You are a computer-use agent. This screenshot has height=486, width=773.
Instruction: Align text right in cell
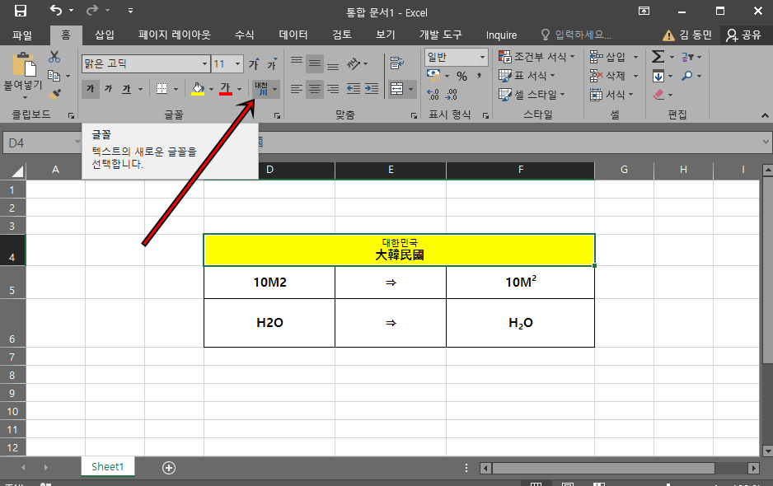point(333,89)
